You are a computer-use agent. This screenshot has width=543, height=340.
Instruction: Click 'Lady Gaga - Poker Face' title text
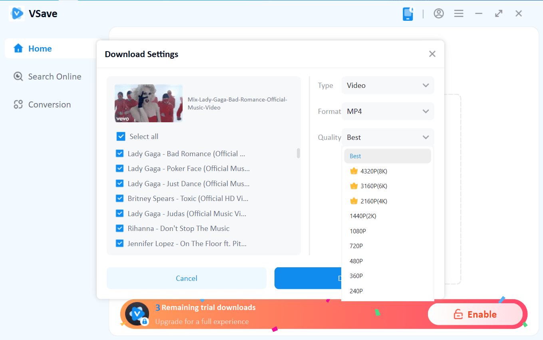(x=189, y=169)
